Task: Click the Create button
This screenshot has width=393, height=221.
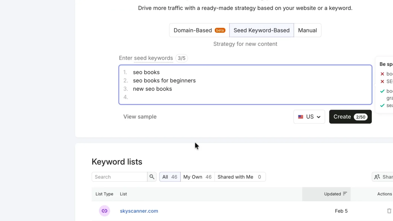Action: [x=350, y=117]
